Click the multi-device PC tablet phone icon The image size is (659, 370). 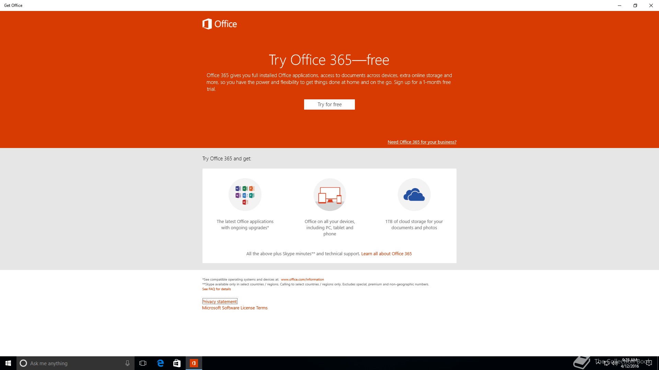pyautogui.click(x=329, y=195)
